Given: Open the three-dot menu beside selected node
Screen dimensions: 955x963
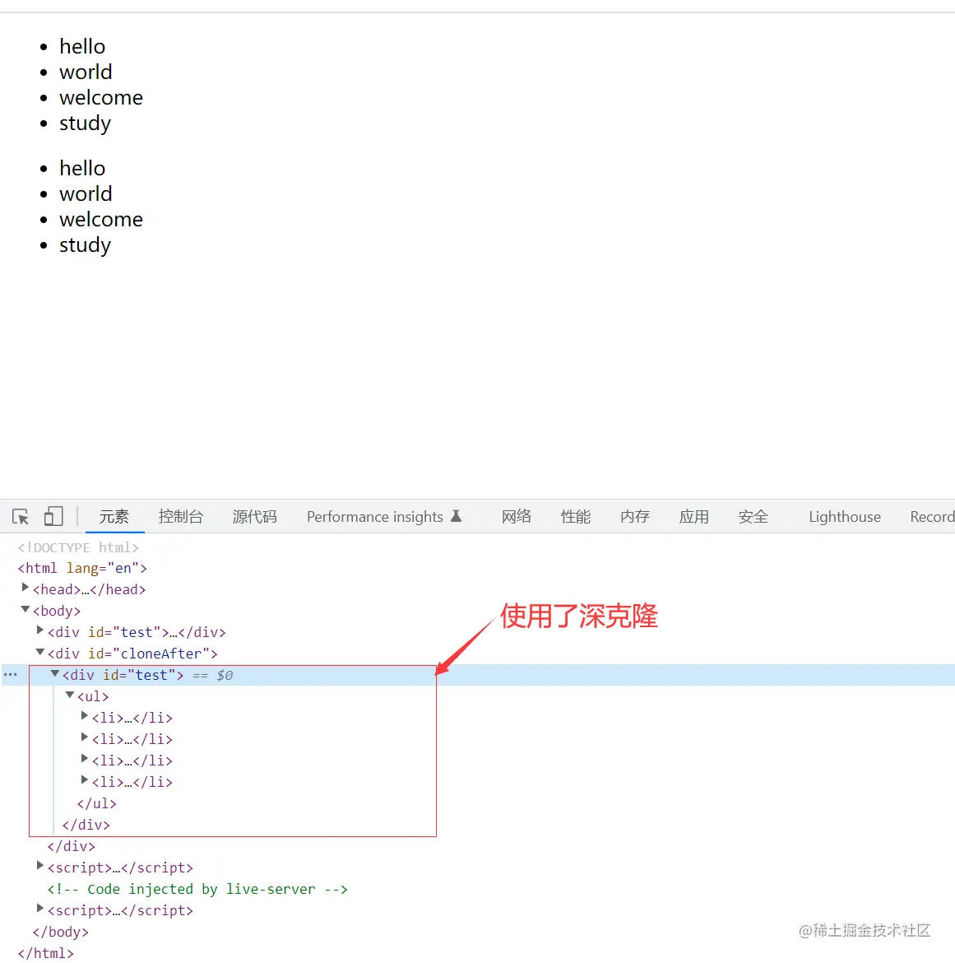Looking at the screenshot, I should coord(11,674).
